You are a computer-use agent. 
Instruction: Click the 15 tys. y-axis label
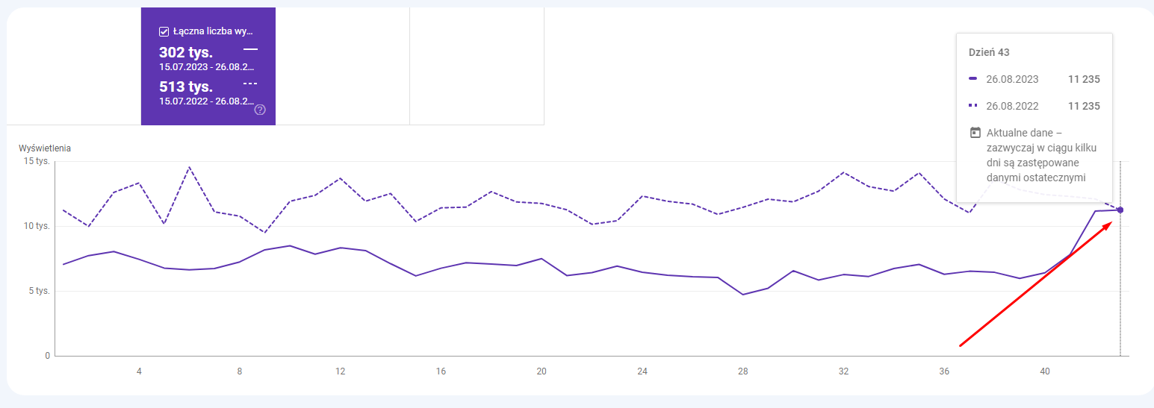(x=37, y=161)
